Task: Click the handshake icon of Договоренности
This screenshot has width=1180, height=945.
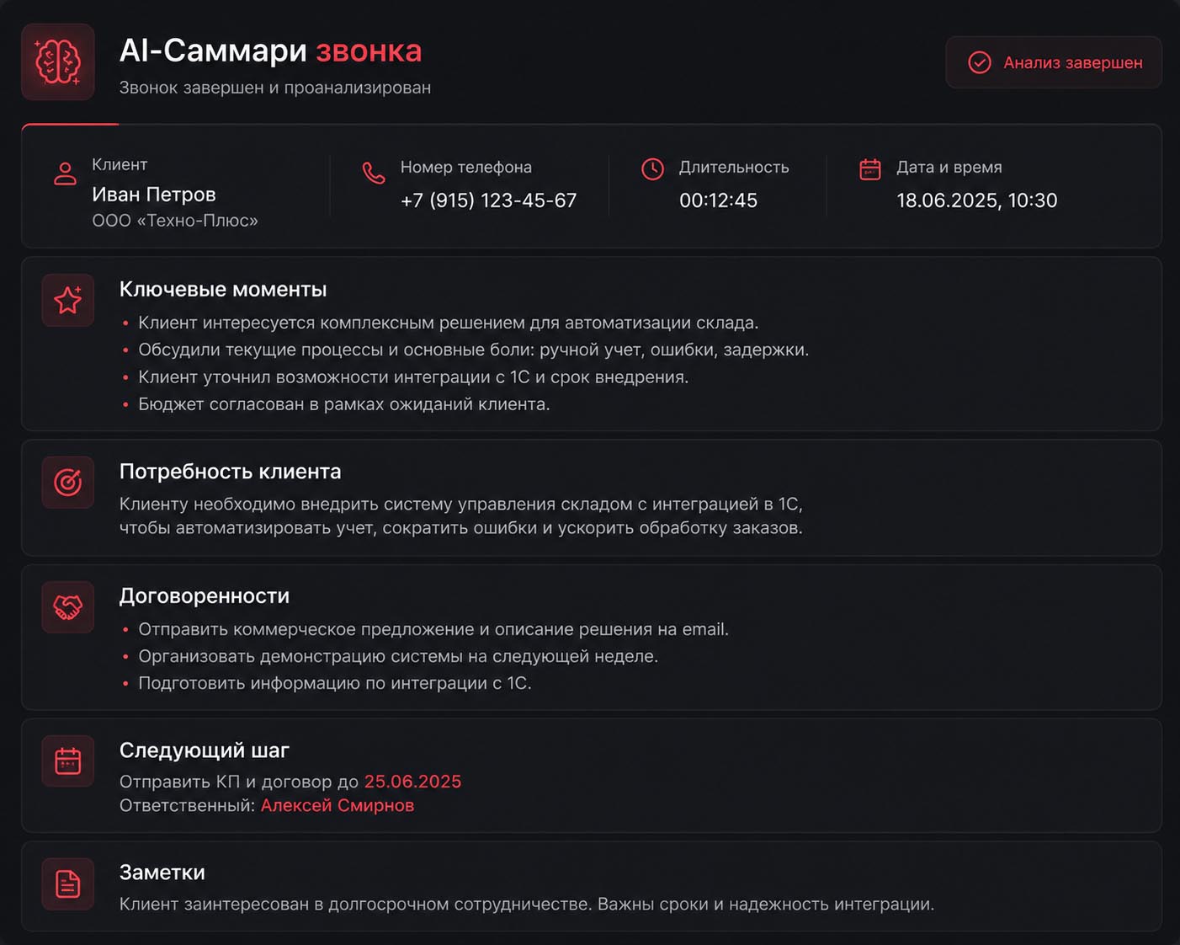Action: click(68, 607)
